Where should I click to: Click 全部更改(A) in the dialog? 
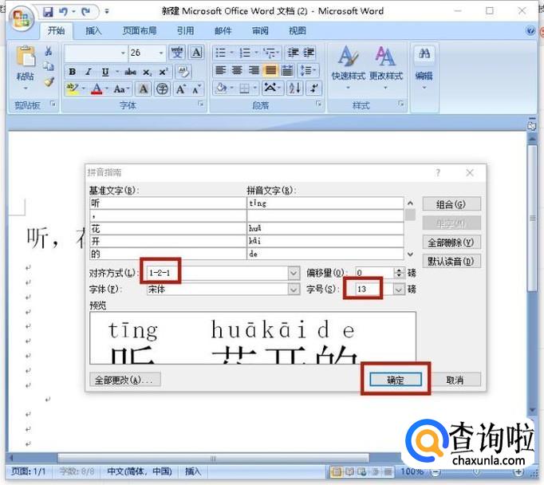(124, 380)
